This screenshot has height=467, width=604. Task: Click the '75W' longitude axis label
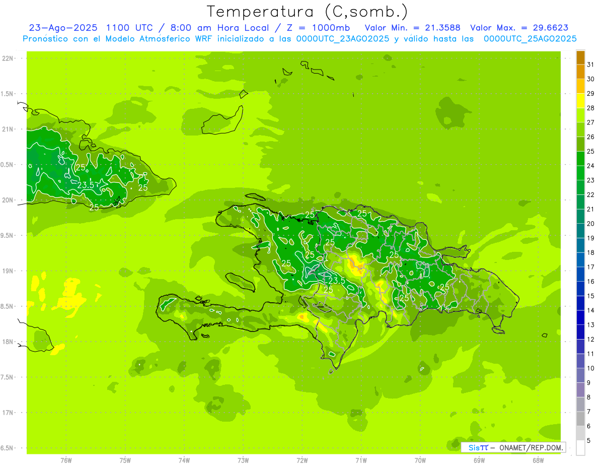[x=125, y=460]
